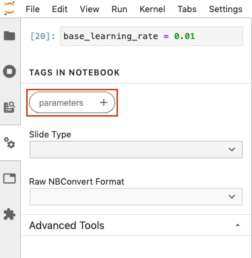Screen dimensions: 252x258
Task: Open the Tabs menu
Action: click(187, 9)
